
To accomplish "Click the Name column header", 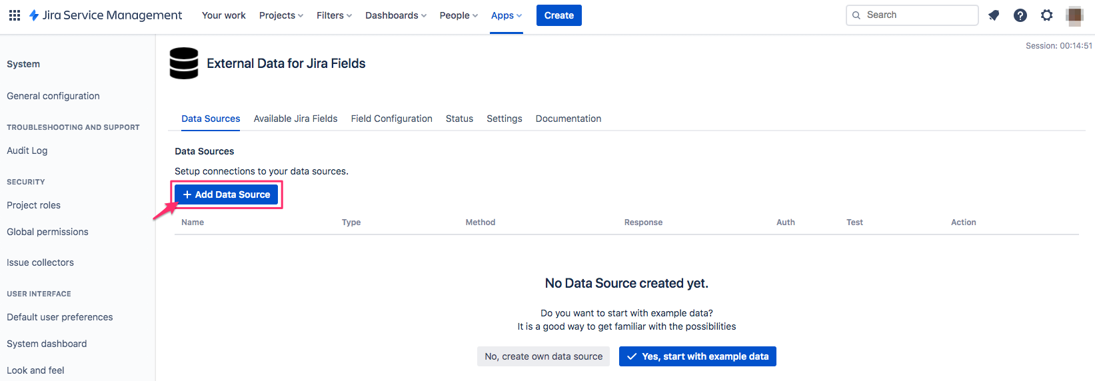I will (193, 222).
